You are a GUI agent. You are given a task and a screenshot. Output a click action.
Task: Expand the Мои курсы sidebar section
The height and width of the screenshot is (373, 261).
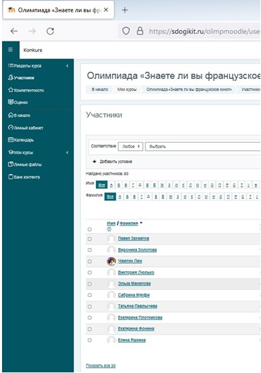67,152
